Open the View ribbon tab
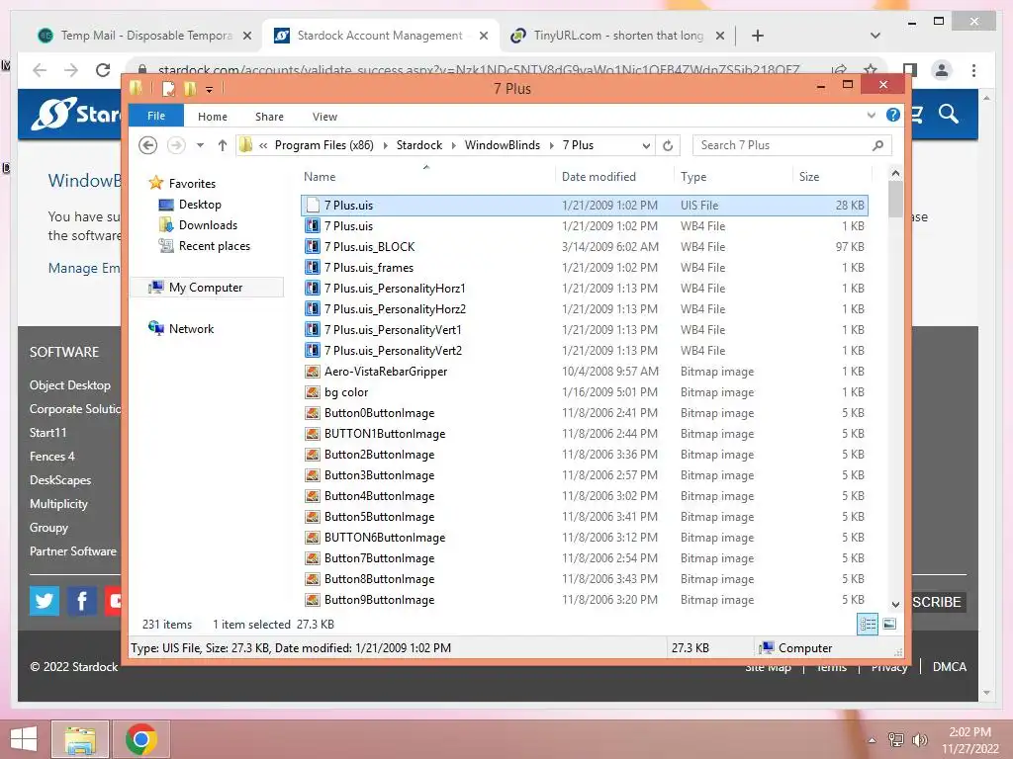Screen dimensions: 1013x759 (324, 117)
